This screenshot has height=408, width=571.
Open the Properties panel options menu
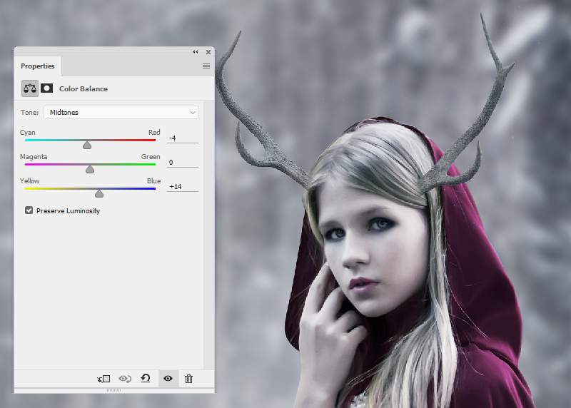[206, 66]
